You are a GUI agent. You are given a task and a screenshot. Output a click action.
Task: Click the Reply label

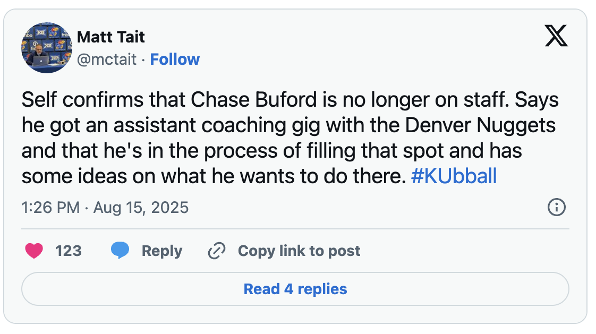click(161, 251)
